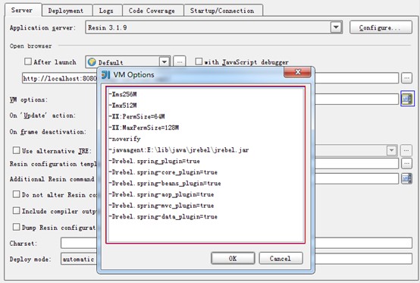Click the -Drebel.spring_plugin=true line
The image size is (420, 283).
click(155, 161)
